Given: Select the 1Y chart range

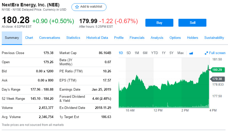Looking at the screenshot, I should coord(164,53).
